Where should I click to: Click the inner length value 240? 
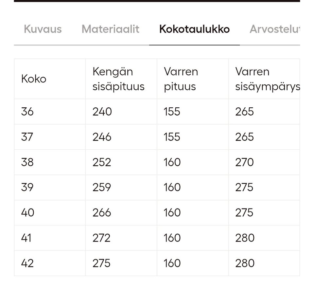[x=102, y=112]
